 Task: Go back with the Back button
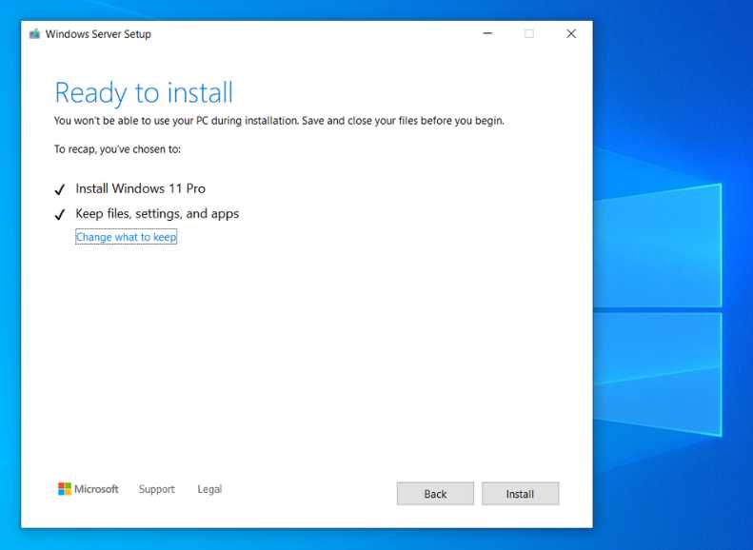[x=435, y=494]
